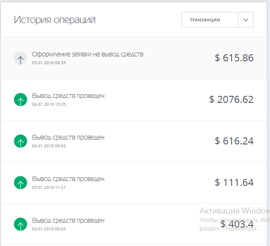The height and width of the screenshot is (246, 270).
Task: Expand the chevron arrow beside ТРАНЗАКЦИИ
Action: coord(246,20)
